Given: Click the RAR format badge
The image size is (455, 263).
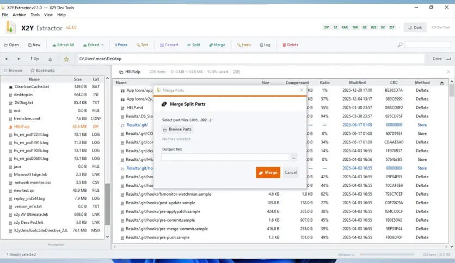Looking at the screenshot, I should [x=345, y=28].
